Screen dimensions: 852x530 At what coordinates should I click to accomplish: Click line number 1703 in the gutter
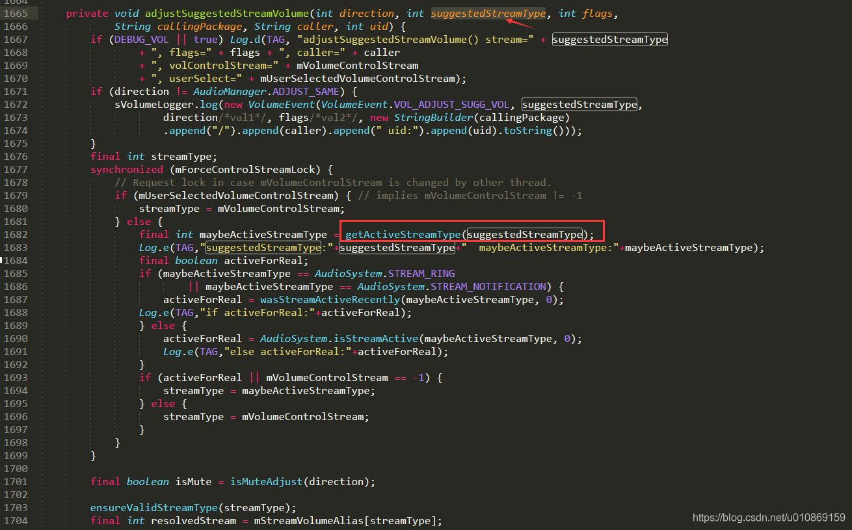tap(15, 508)
